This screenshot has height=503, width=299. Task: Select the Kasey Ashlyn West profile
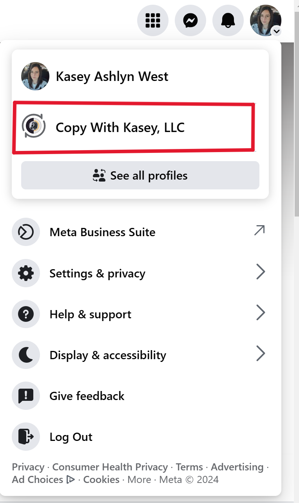(112, 76)
